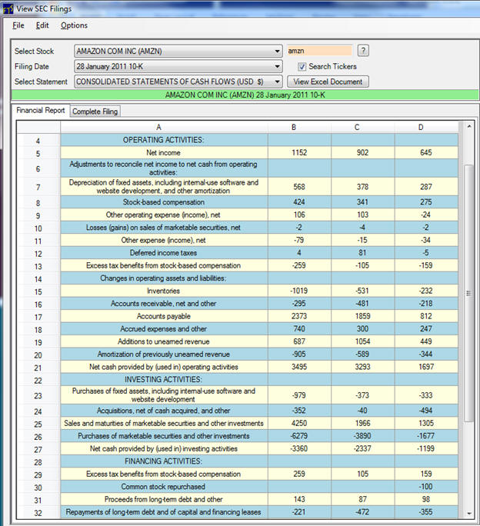Click the value 1054 in column C

pos(363,341)
